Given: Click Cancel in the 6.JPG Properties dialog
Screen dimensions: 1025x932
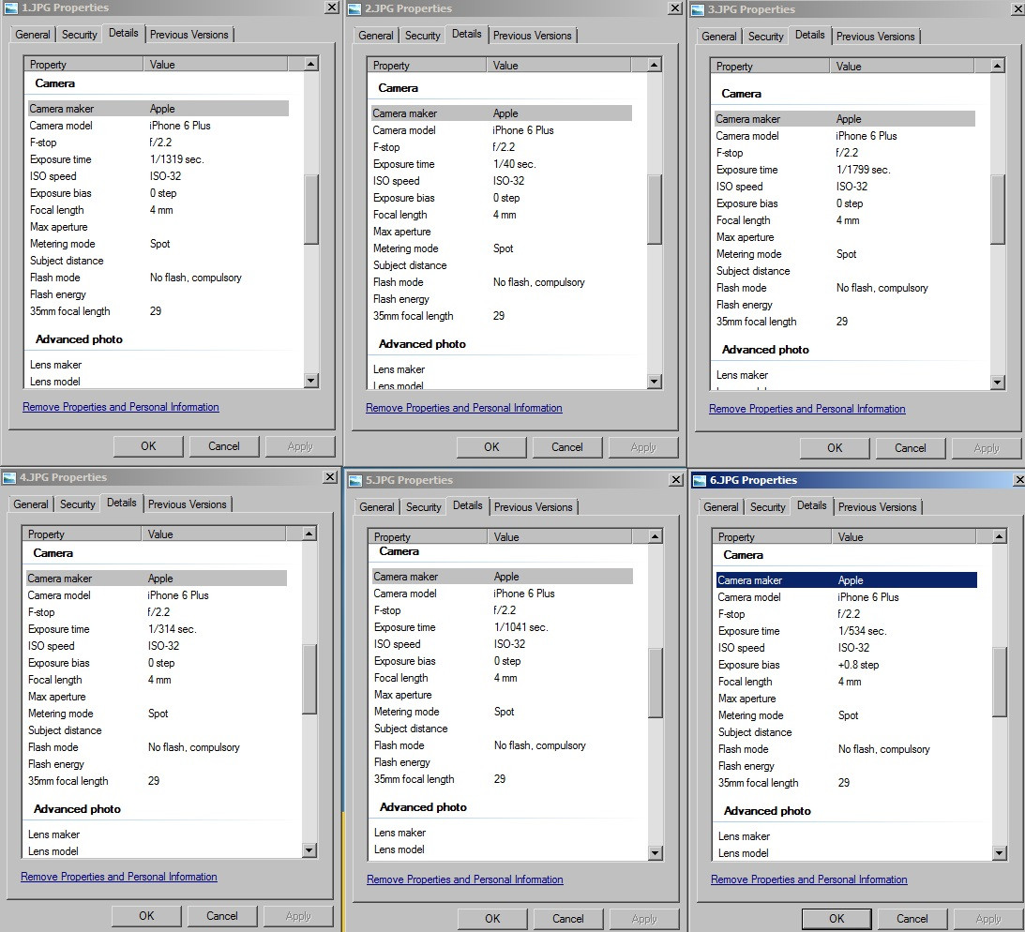Looking at the screenshot, I should tap(912, 919).
